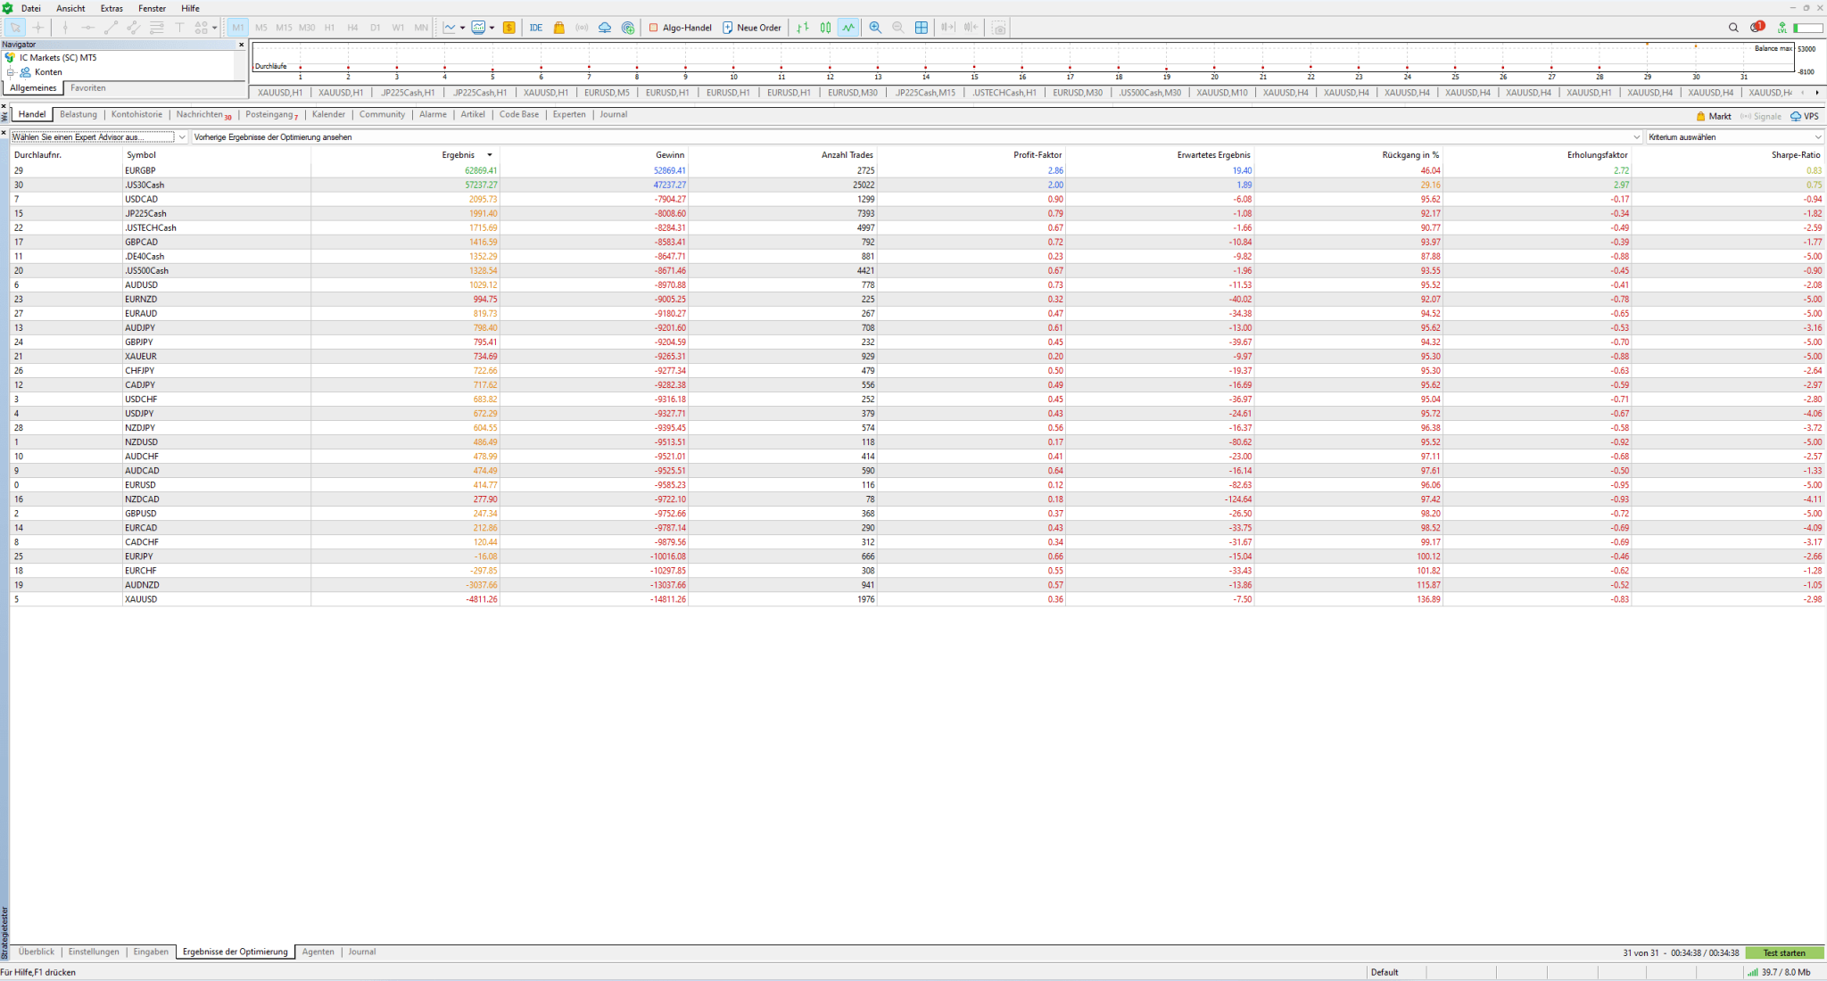Open the MetaEditor IDE icon
The width and height of the screenshot is (1827, 981).
[535, 28]
